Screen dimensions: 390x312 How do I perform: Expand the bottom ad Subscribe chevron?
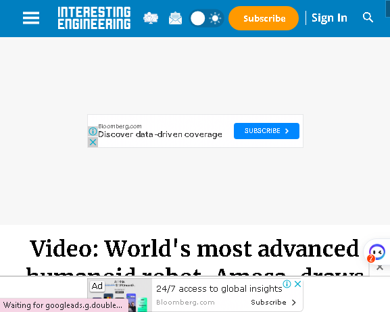294,303
